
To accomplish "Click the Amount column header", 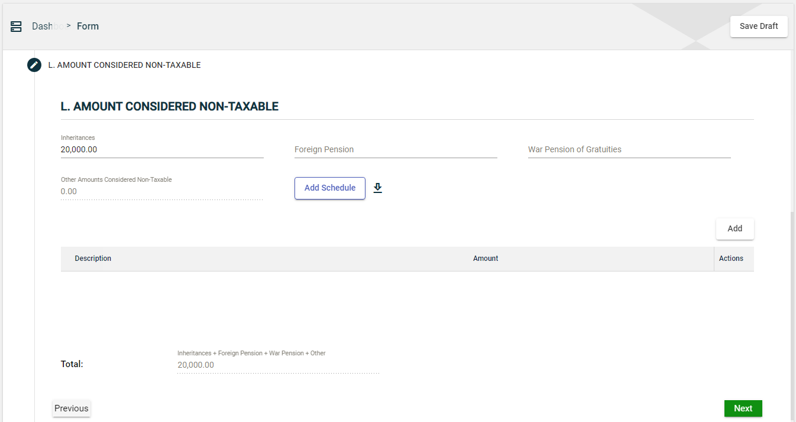I will (x=486, y=259).
